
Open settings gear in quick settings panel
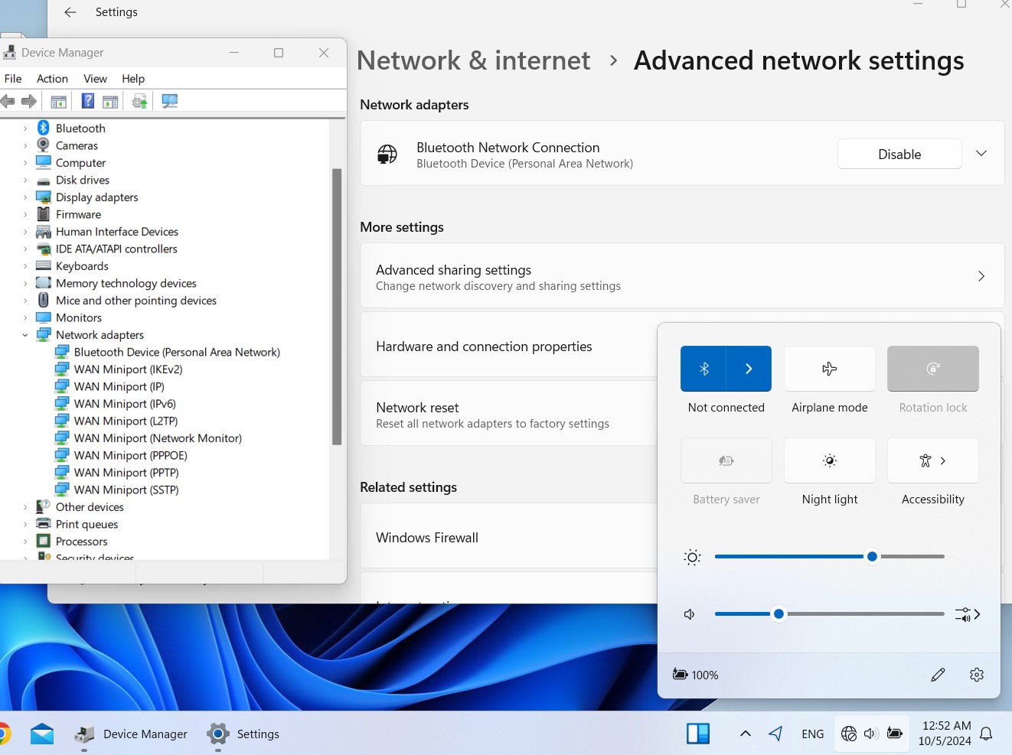976,675
